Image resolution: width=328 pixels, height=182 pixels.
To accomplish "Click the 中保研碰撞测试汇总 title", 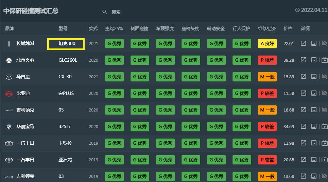I will coord(31,11).
